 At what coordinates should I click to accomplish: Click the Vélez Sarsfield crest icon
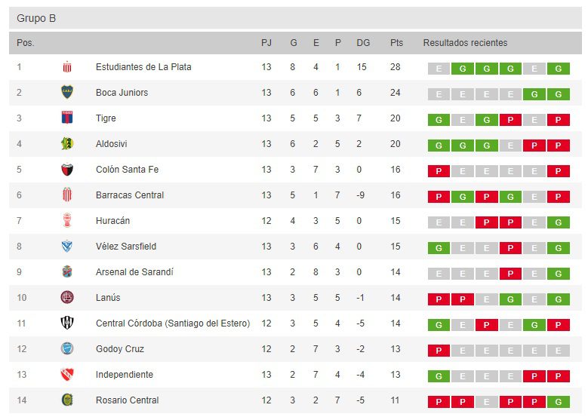[x=66, y=247]
